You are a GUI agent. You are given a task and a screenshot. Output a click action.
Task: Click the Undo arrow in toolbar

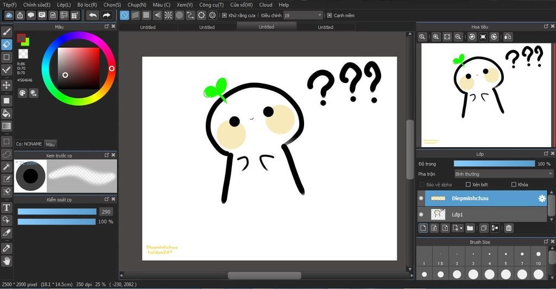click(x=93, y=15)
